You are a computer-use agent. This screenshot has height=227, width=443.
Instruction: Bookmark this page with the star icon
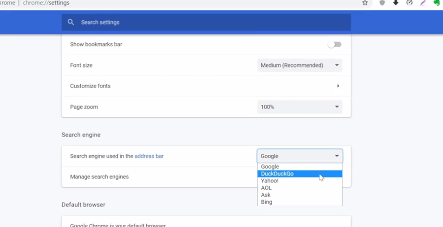point(365,3)
